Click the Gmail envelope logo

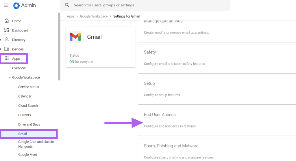tap(75, 37)
